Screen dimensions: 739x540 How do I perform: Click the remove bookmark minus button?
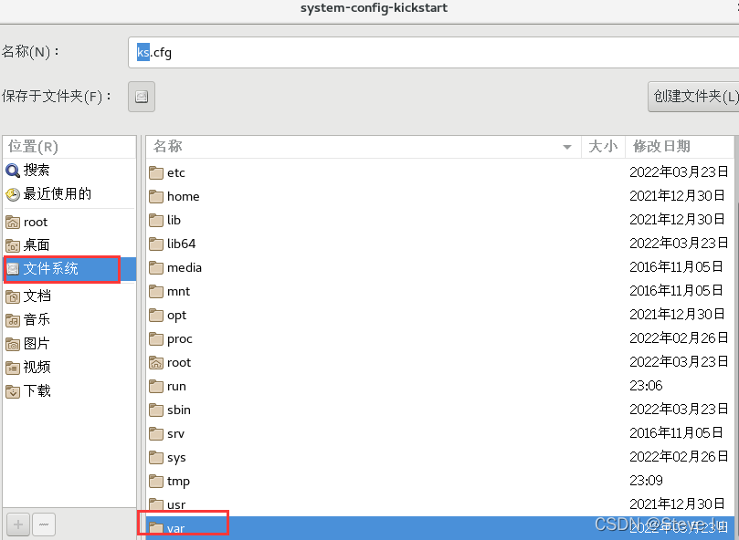click(44, 524)
